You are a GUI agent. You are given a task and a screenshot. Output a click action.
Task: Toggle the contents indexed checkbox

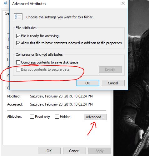18,43
